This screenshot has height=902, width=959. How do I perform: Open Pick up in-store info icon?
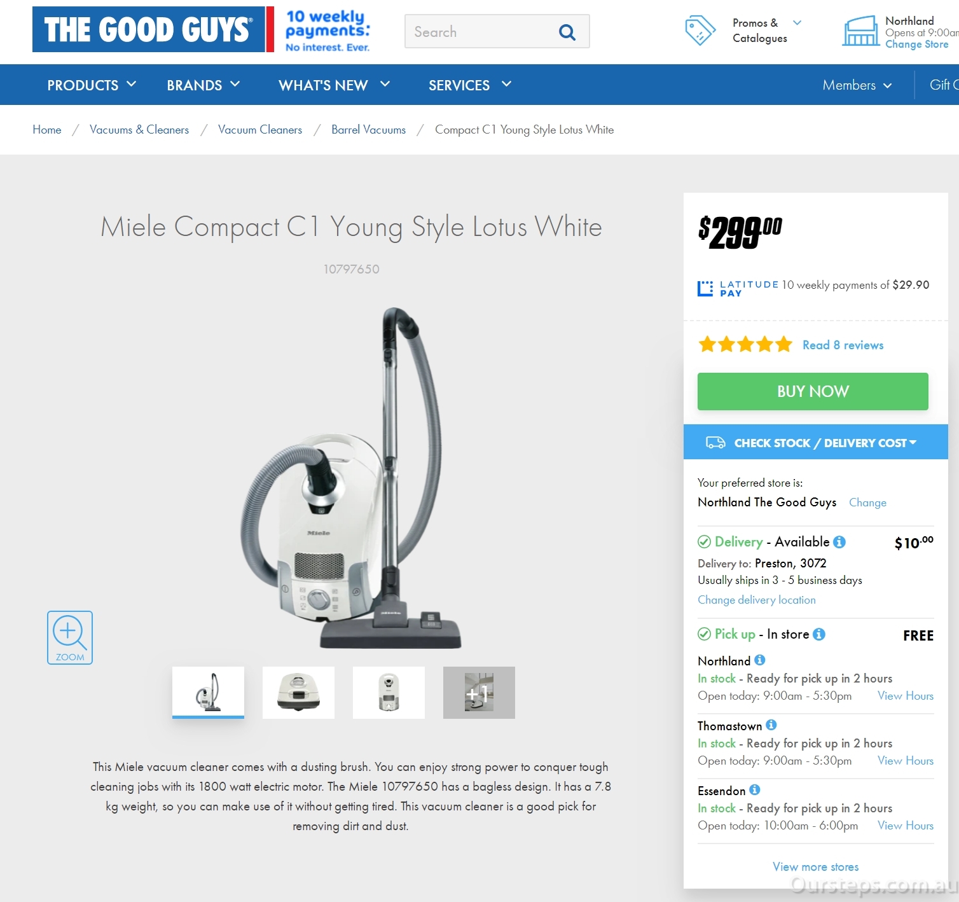819,634
